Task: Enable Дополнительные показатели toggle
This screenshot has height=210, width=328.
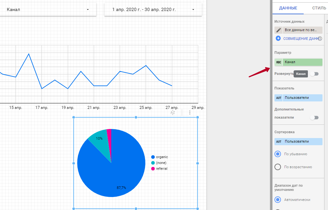Action: 314,118
